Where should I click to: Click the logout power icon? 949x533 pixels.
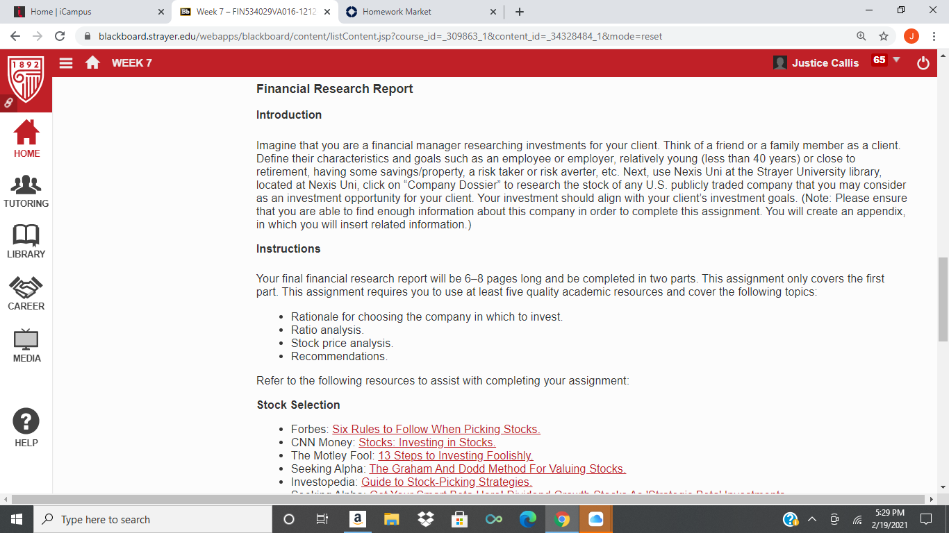923,63
